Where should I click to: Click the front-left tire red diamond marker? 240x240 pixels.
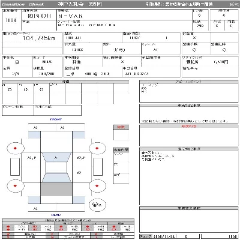[15, 148]
